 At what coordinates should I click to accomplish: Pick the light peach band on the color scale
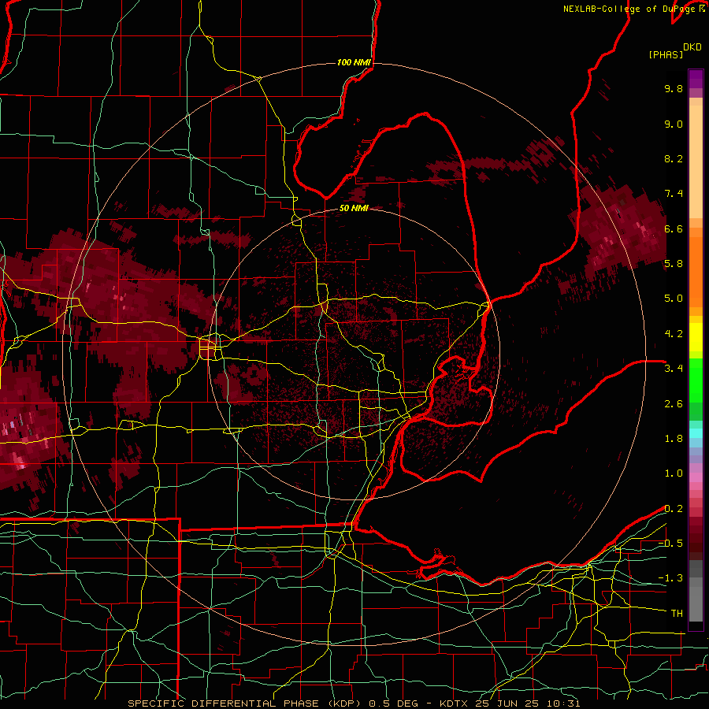click(x=696, y=161)
